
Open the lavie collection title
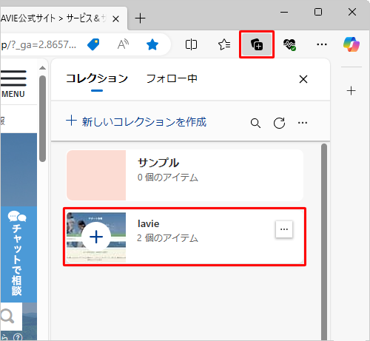148,223
